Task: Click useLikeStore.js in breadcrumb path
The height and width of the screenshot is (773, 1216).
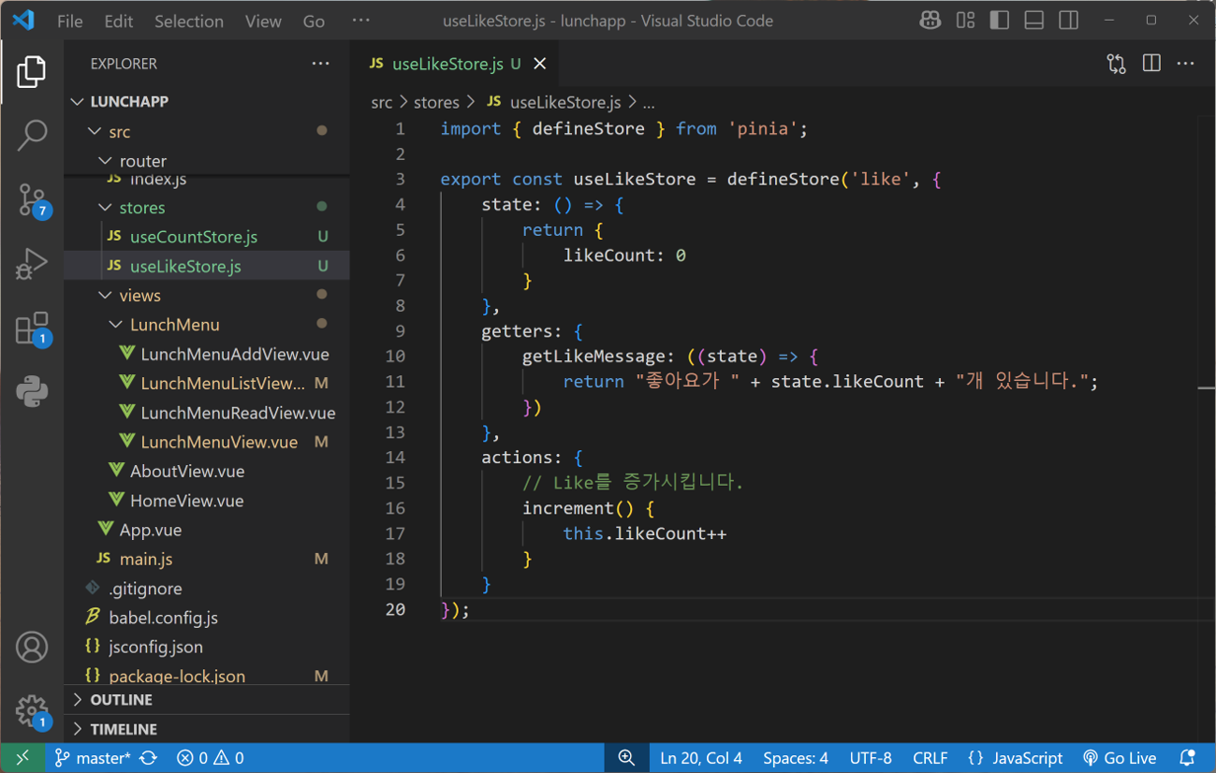Action: click(564, 102)
